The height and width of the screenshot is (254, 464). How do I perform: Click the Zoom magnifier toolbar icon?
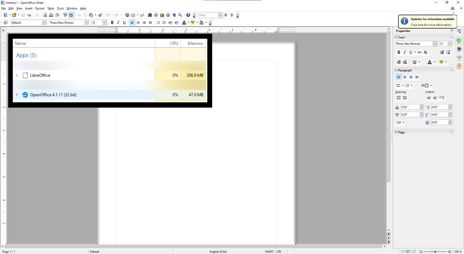pos(180,15)
